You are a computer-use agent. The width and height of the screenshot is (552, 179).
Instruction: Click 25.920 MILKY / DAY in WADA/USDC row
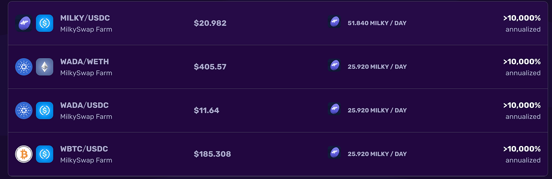[377, 111]
